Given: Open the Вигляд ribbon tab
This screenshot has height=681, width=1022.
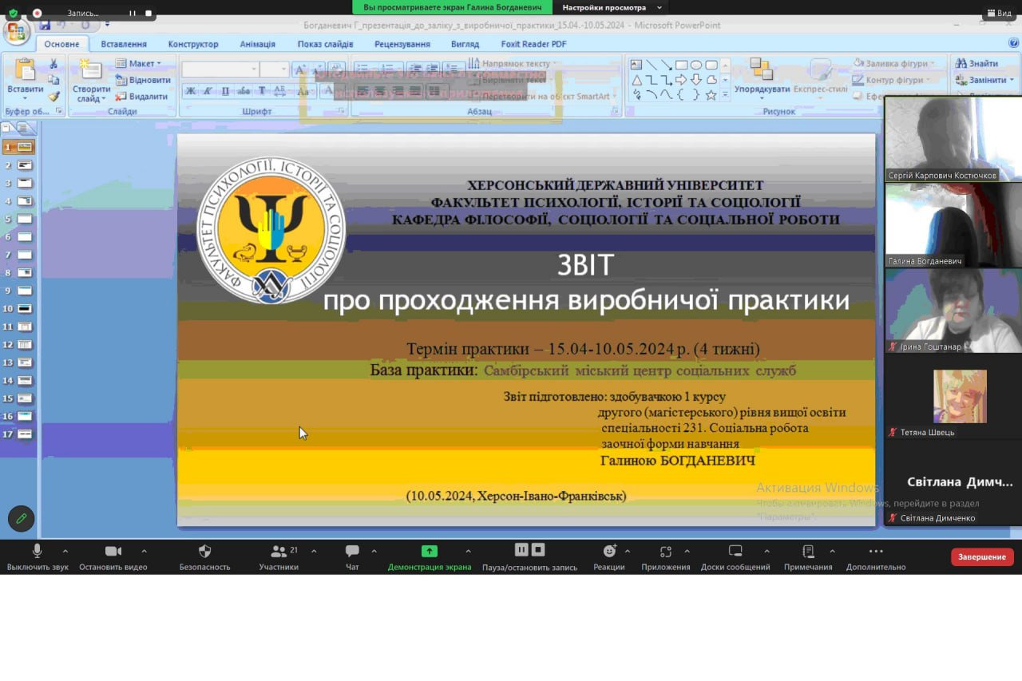Looking at the screenshot, I should click(x=465, y=44).
